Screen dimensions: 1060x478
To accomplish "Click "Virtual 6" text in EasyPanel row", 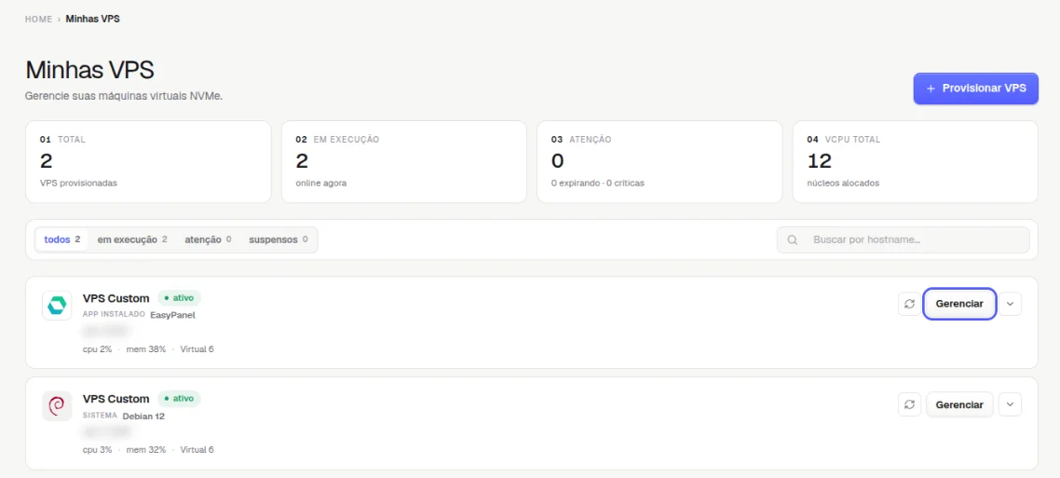I will click(x=197, y=349).
